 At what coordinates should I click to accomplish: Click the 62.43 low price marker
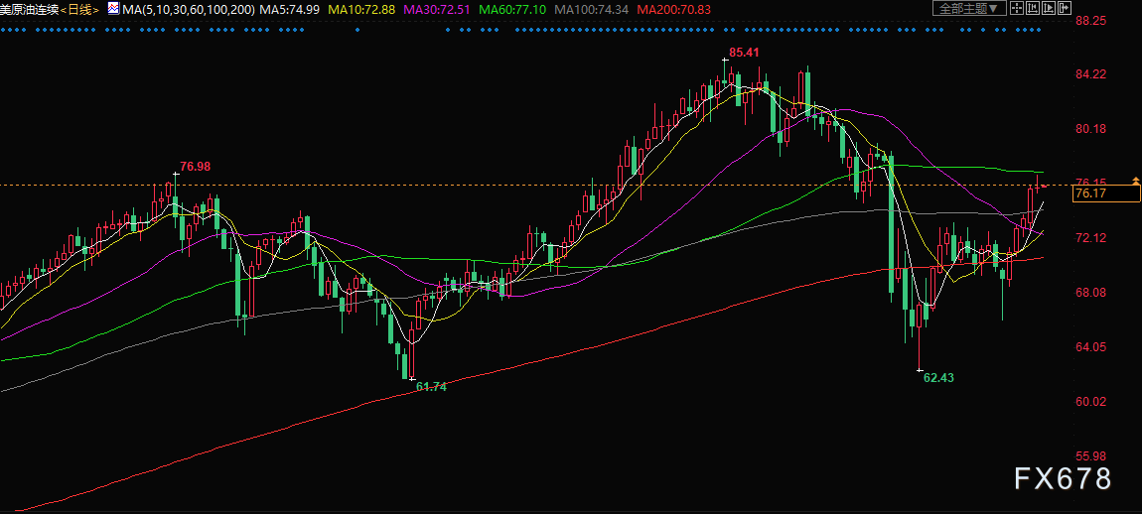pyautogui.click(x=938, y=378)
